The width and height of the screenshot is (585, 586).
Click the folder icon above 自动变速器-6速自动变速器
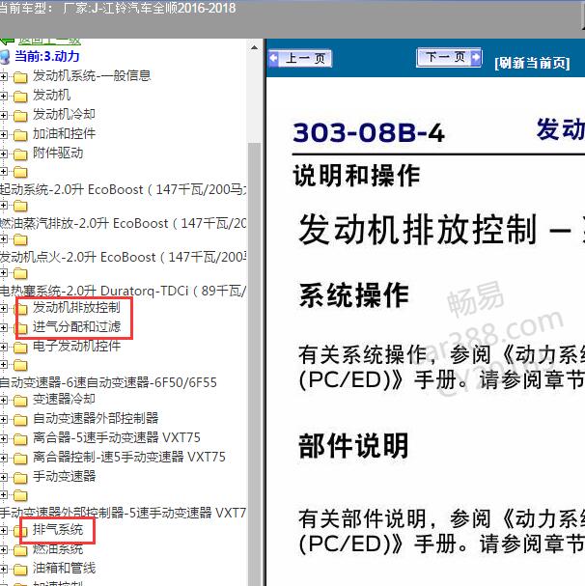pyautogui.click(x=20, y=365)
